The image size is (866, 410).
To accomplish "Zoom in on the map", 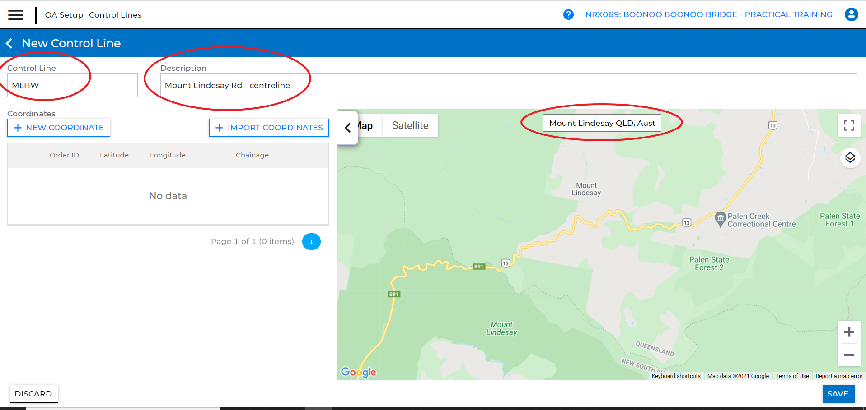I will (849, 332).
